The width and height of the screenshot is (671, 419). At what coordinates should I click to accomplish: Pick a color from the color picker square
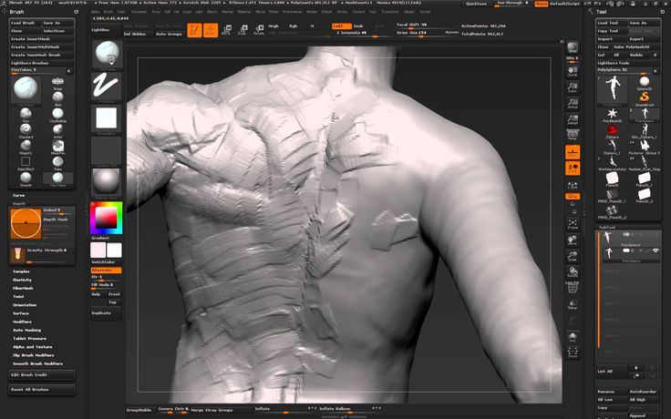click(107, 218)
